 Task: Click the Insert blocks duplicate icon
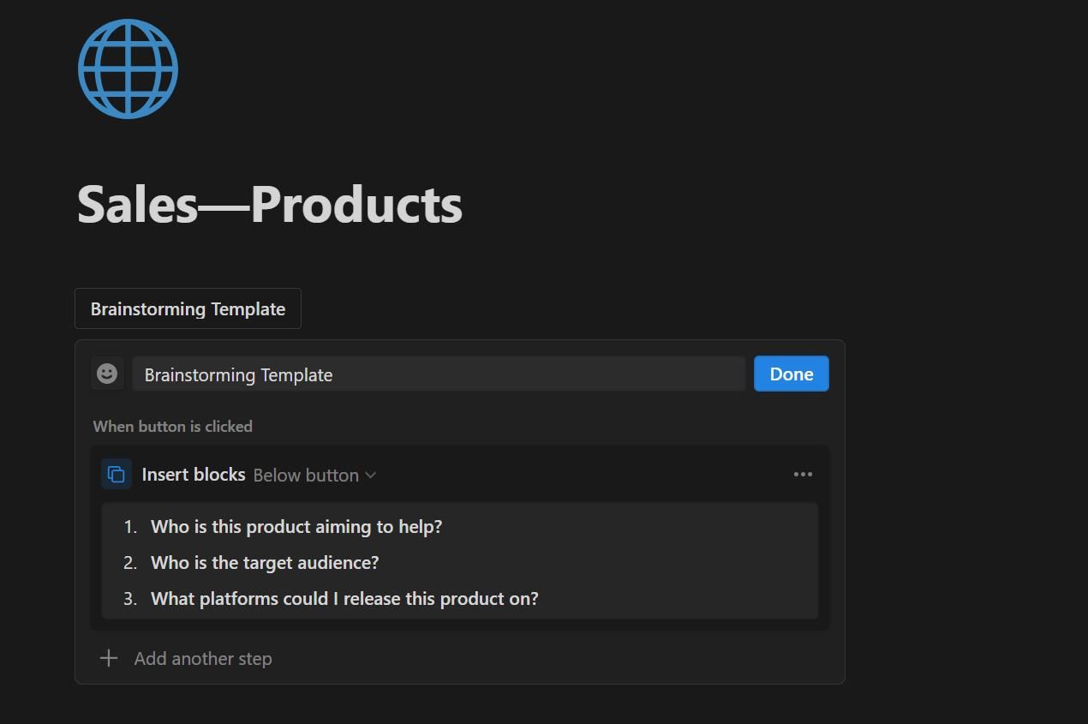click(117, 474)
